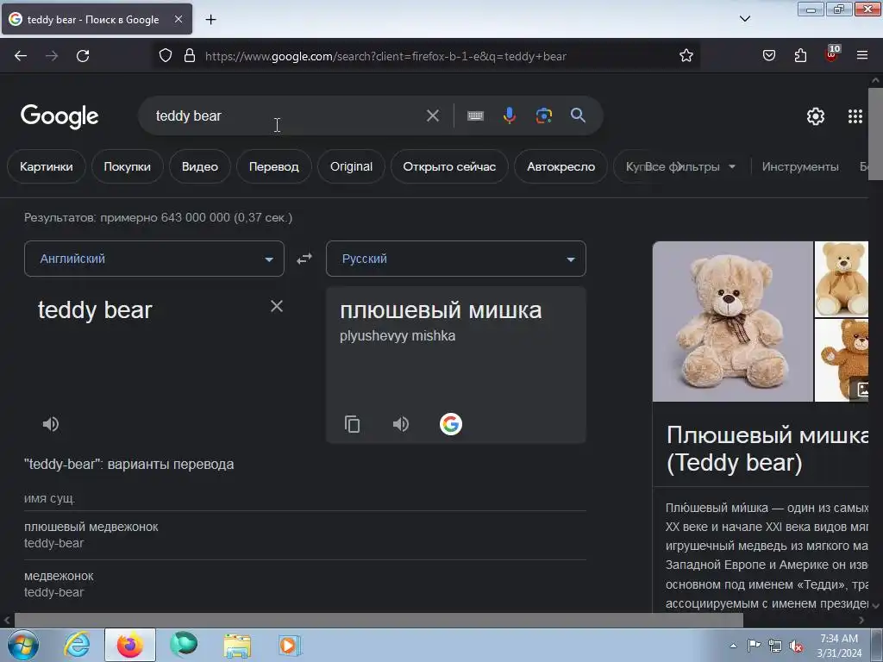The image size is (883, 662).
Task: Open the Windows Start menu
Action: [23, 645]
